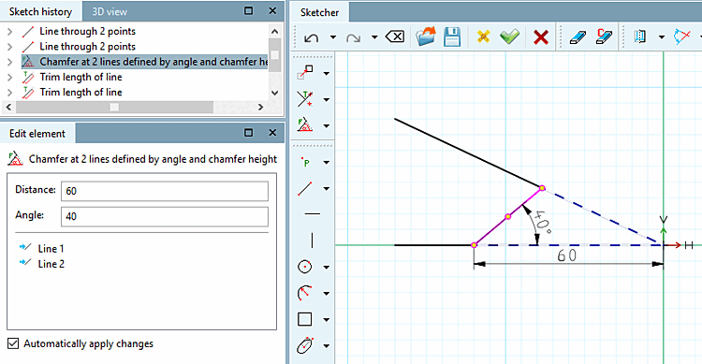Click the green checkmark apply icon
This screenshot has height=364, width=702.
510,36
